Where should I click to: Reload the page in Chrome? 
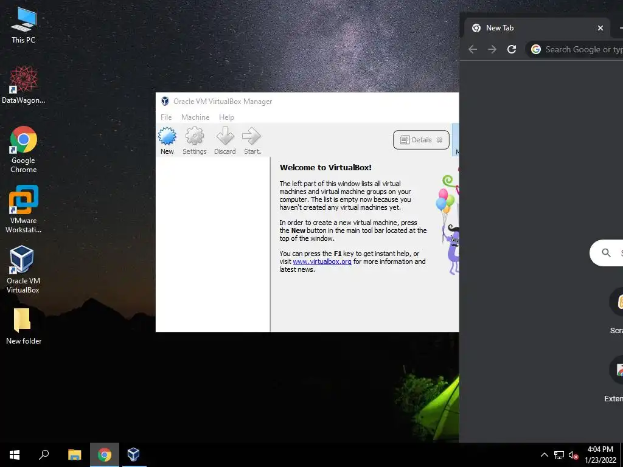(x=512, y=49)
